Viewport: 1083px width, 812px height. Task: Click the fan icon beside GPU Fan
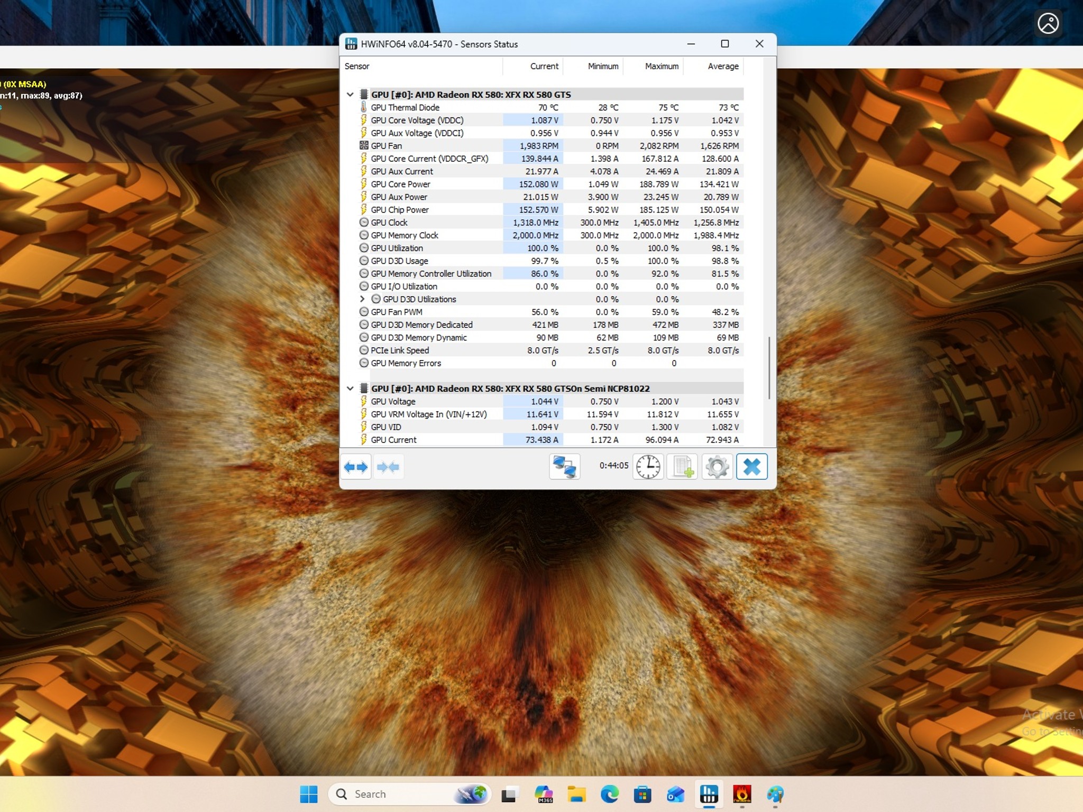click(x=364, y=145)
